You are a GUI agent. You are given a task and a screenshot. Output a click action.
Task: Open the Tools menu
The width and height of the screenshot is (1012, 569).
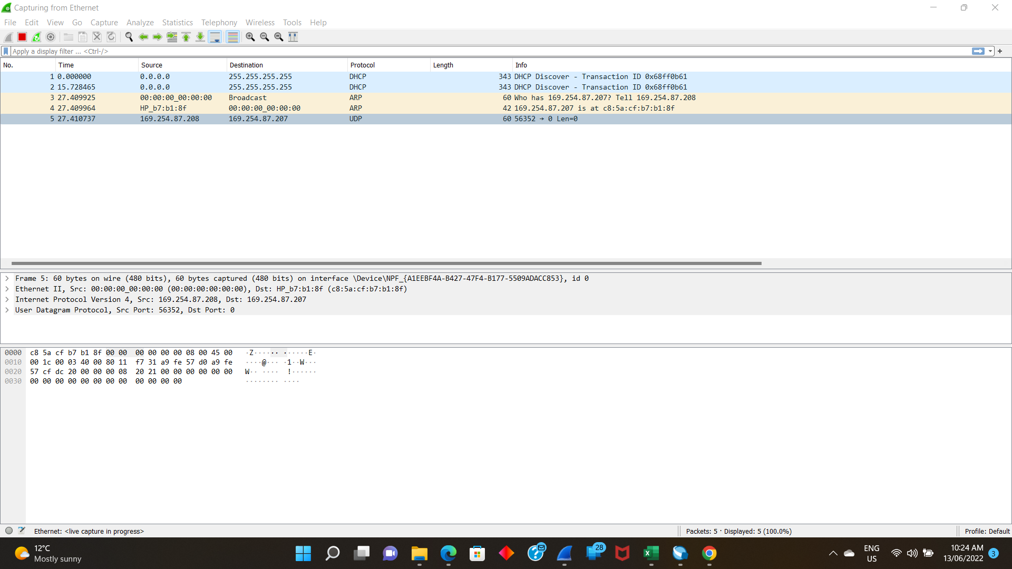[292, 23]
